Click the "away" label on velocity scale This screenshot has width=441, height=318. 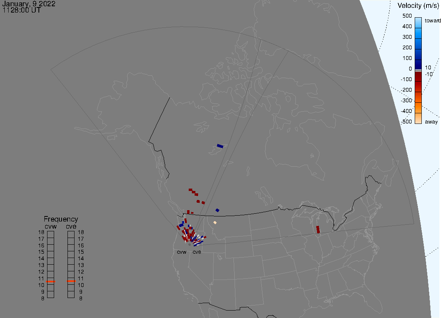pyautogui.click(x=431, y=122)
